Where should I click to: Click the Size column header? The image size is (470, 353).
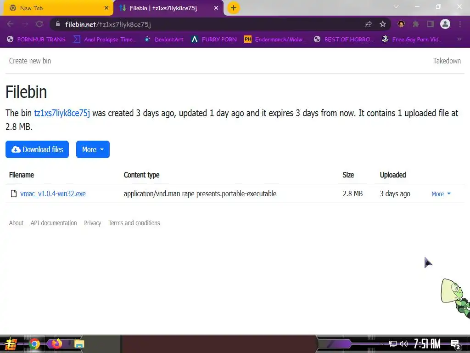click(348, 175)
